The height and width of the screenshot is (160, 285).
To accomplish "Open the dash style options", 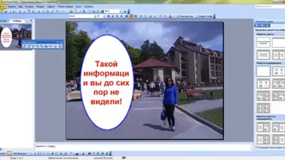I will coord(94,154).
